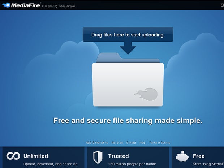Click the 'Drag files here to start uploading' banner
Screen dimensions: 224x168
(128, 35)
